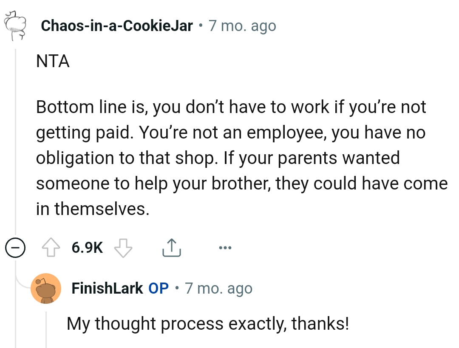Click the 6.9K vote score
Screen dimensions: 459x348
point(87,248)
